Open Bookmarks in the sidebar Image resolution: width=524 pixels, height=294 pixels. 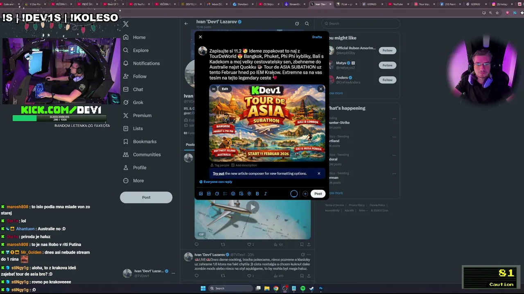click(140, 142)
